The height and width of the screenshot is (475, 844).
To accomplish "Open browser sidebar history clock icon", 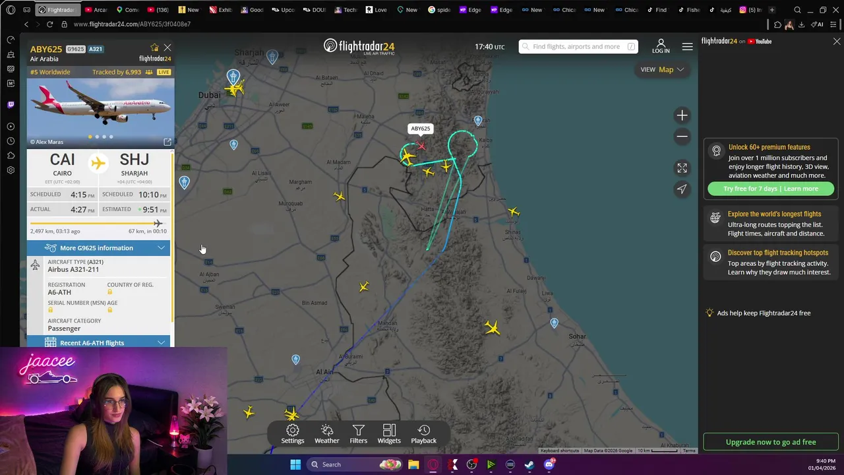I will [x=11, y=141].
